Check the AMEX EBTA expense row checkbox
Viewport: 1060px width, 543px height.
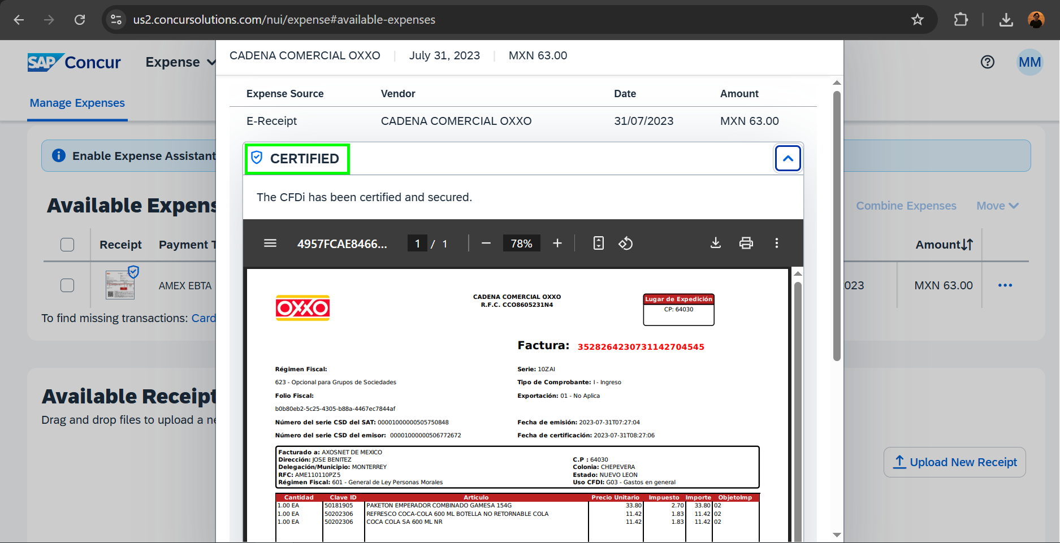point(67,285)
